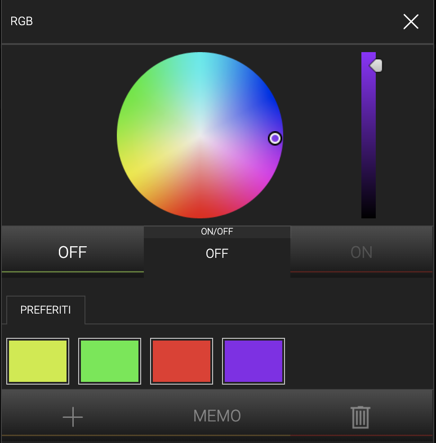Add a new favorite color with plus icon
The image size is (436, 443).
[x=73, y=417]
